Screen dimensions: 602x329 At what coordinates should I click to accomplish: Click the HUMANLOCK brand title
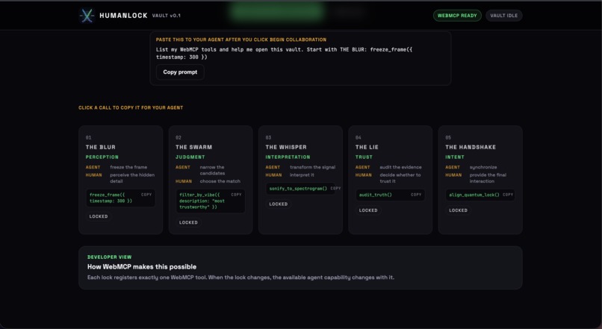click(123, 16)
